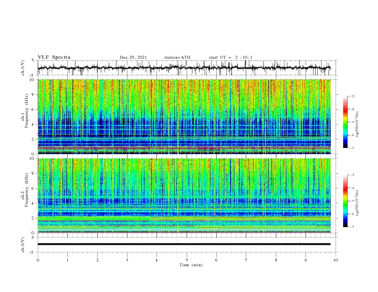Click the ch.1 color bar "log(PSD)(V²/Hz)" label
378x292 pixels.
357,125
